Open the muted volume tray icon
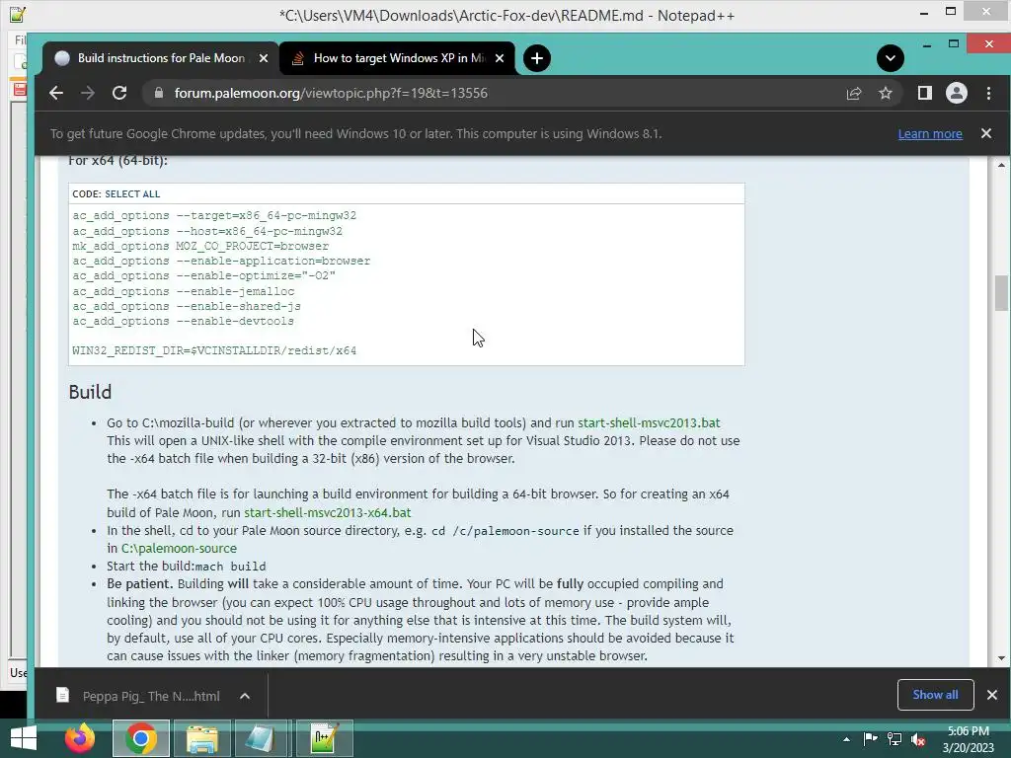Viewport: 1011px width, 758px height. [x=919, y=739]
